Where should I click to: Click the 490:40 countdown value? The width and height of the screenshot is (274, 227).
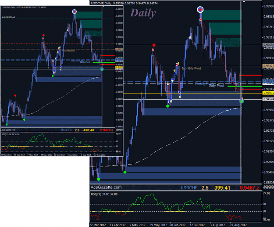pyautogui.click(x=89, y=130)
